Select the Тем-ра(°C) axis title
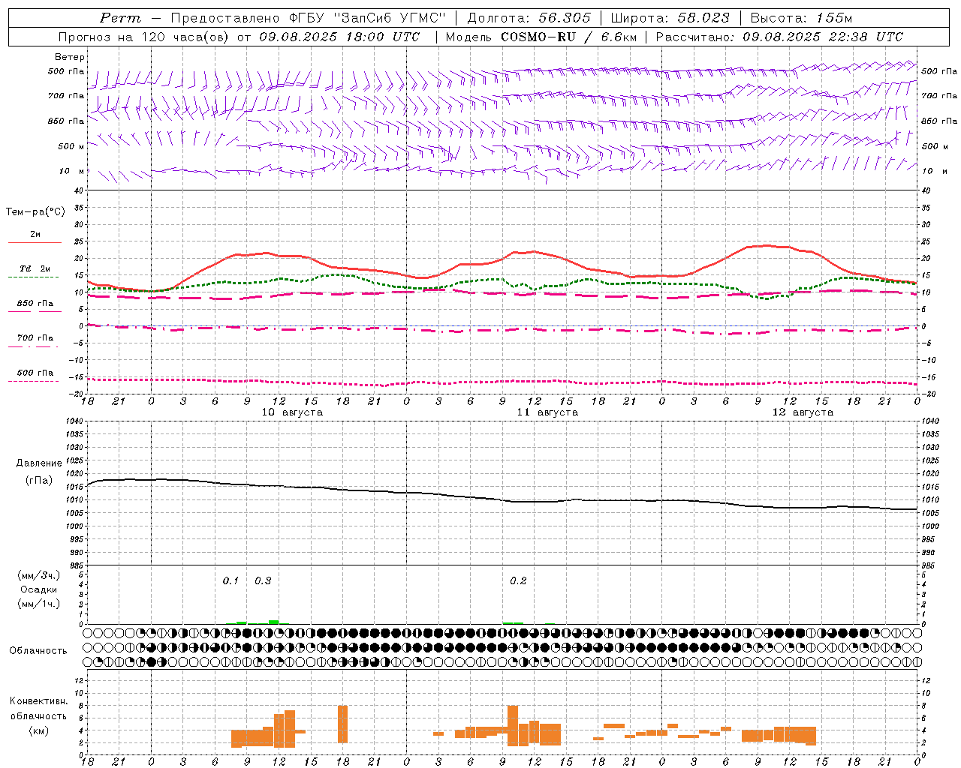Screen dimensions: 961x768 [x=35, y=212]
